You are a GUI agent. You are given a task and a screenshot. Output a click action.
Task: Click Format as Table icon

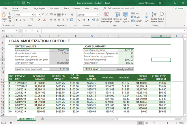pos(117,18)
